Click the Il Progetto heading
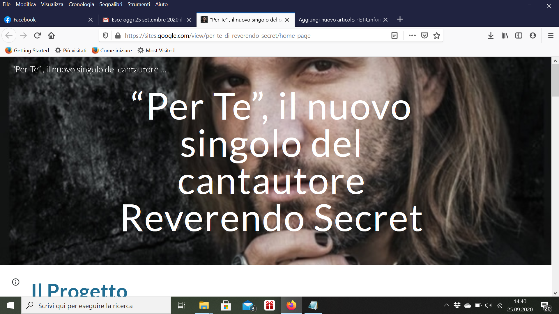This screenshot has height=314, width=559. [79, 290]
